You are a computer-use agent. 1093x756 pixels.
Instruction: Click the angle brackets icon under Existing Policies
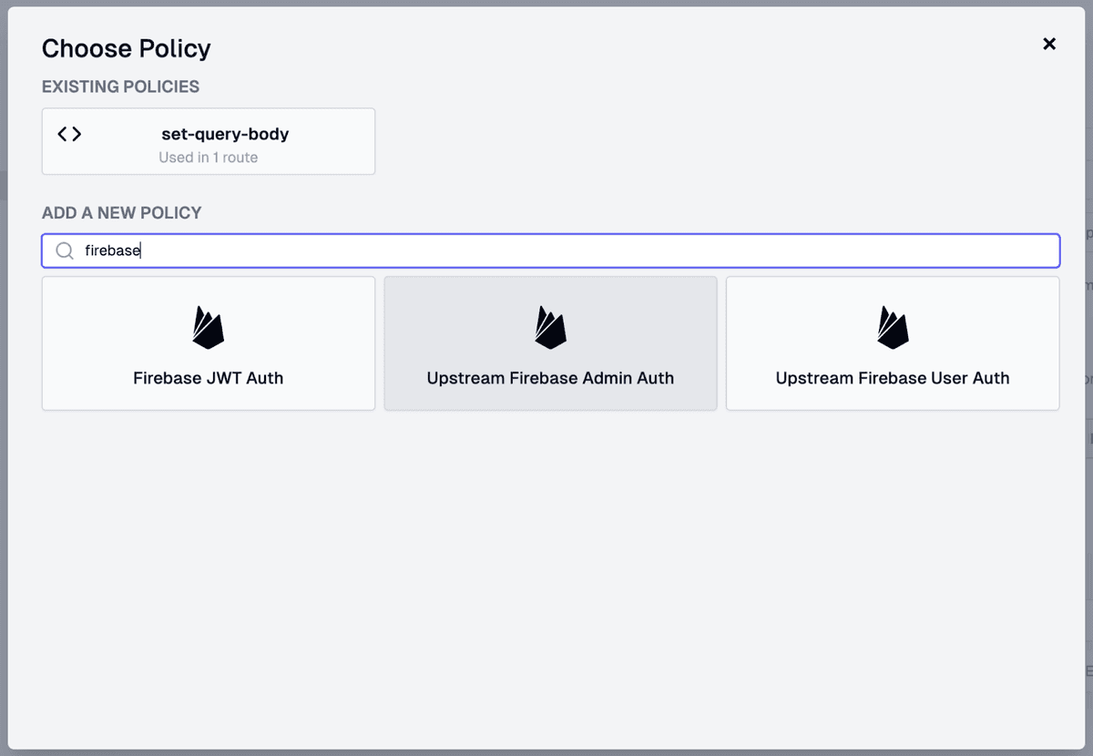point(69,133)
